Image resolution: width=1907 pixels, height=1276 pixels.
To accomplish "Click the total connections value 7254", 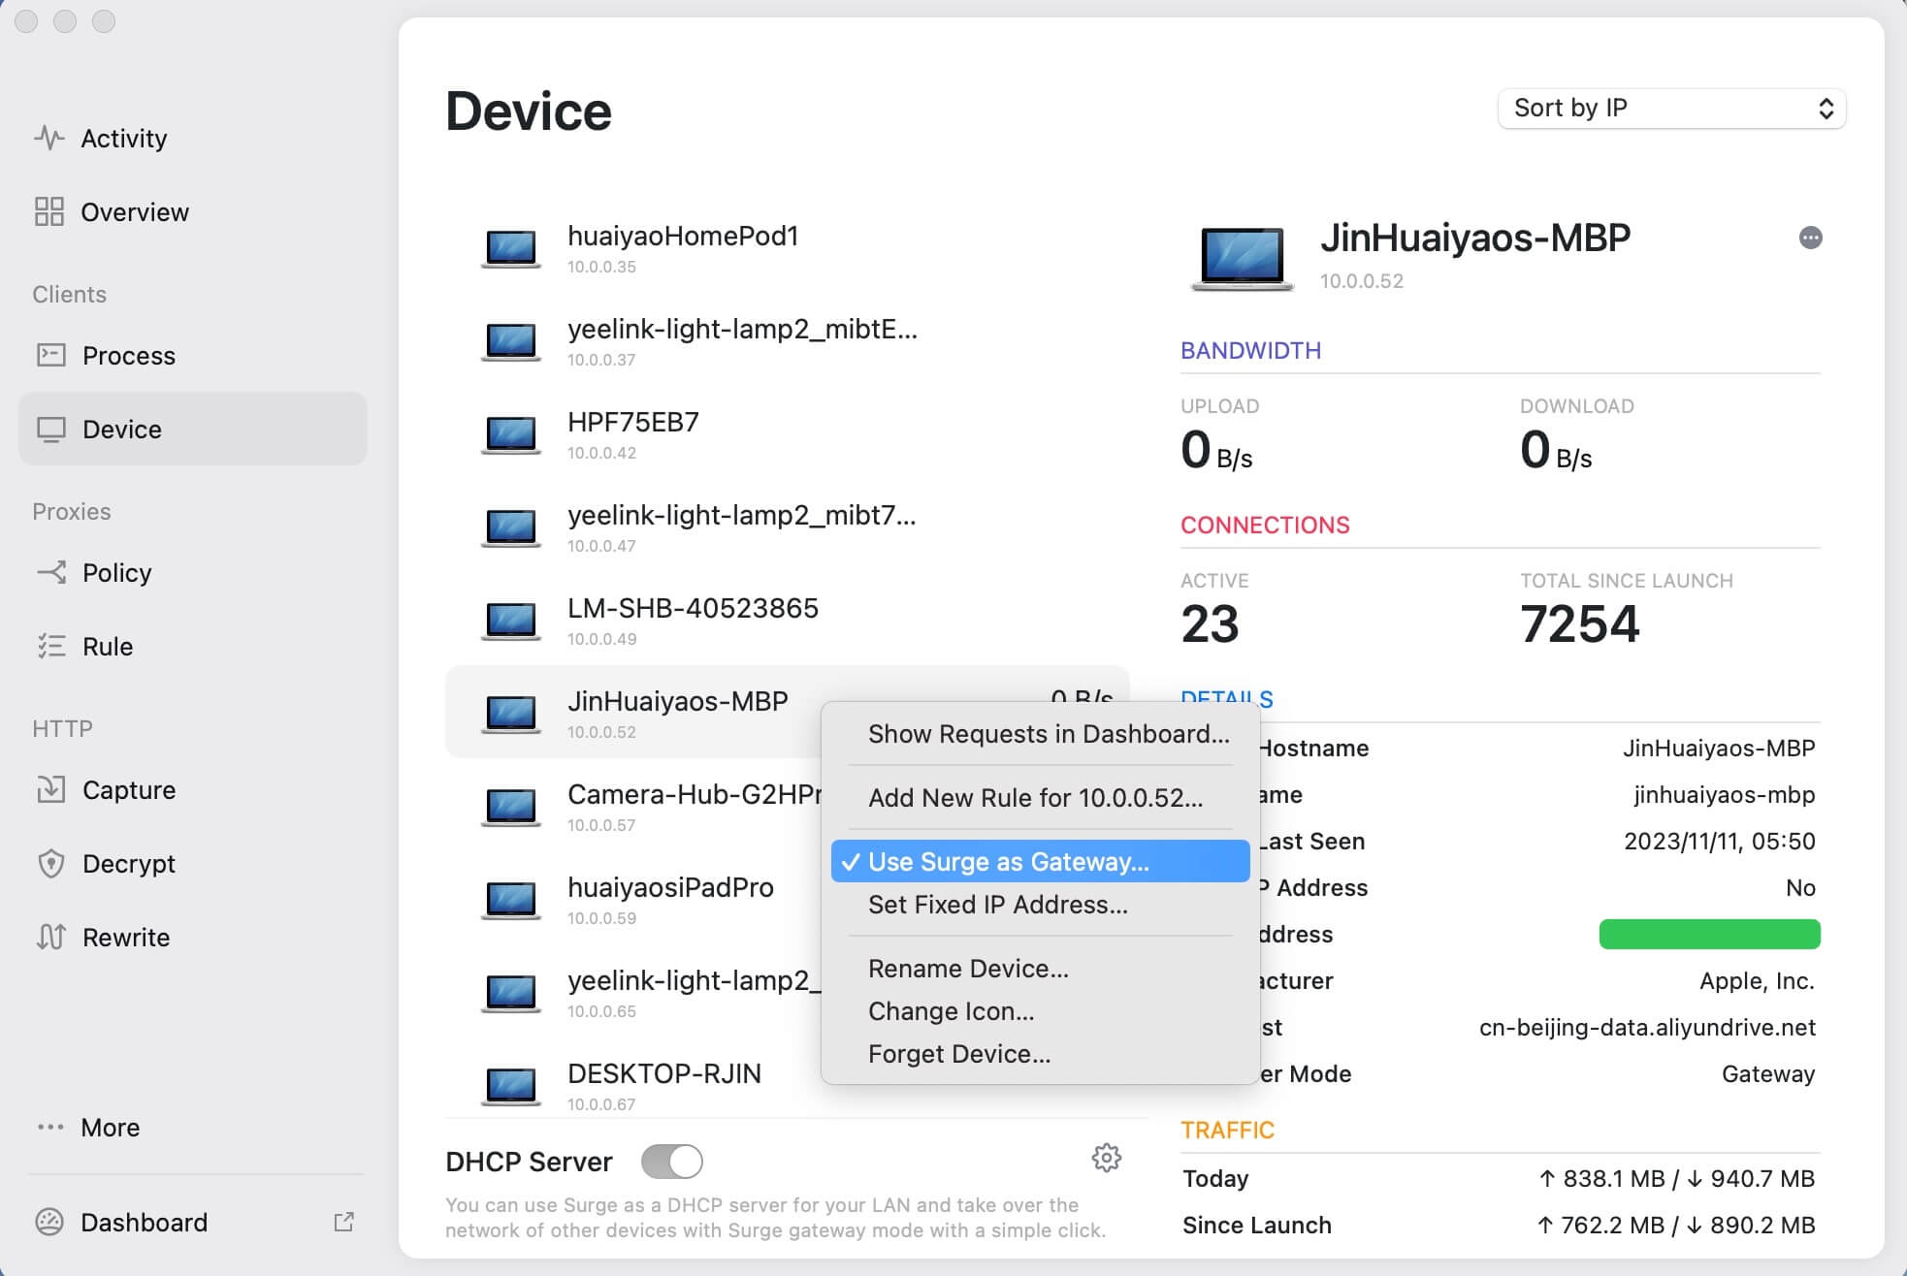I will [1579, 623].
